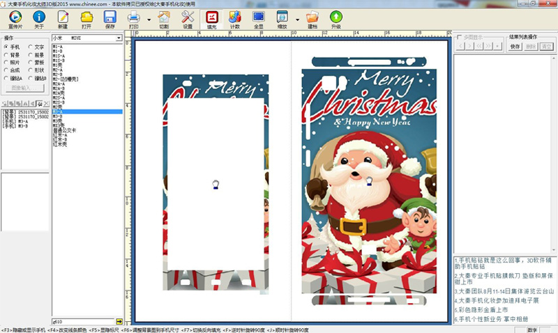
Task: Toggle 填充 fill mode
Action: pos(212,20)
